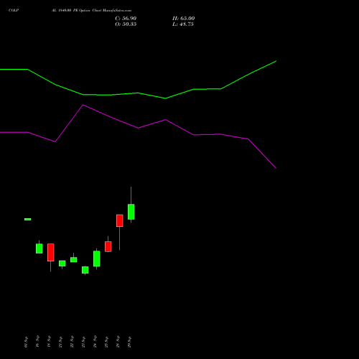Click the low price value L: 48.75
This screenshot has width=359, height=359.
point(183,24)
